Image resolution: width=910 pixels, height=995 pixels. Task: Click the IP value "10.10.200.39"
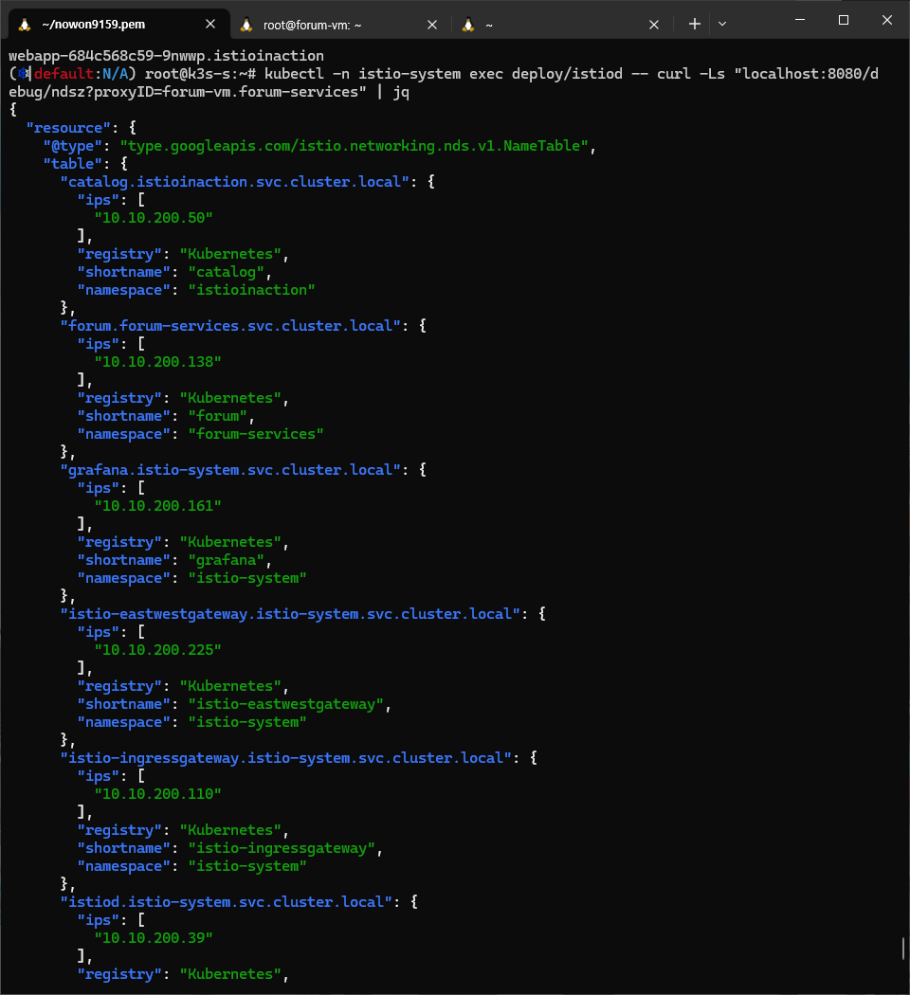coord(154,938)
